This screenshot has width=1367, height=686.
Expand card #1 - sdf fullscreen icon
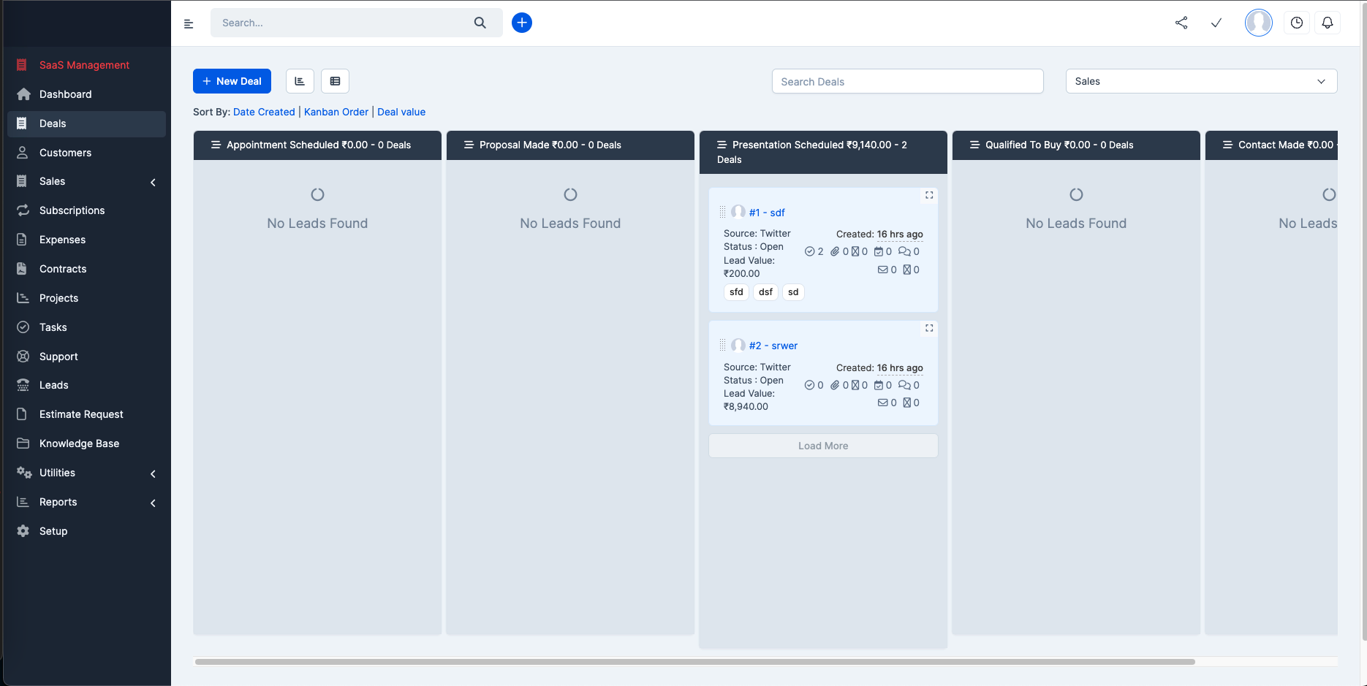click(x=929, y=195)
